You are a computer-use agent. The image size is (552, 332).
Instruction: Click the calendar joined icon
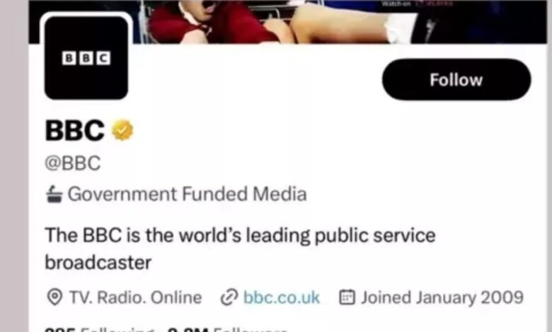[x=347, y=297]
